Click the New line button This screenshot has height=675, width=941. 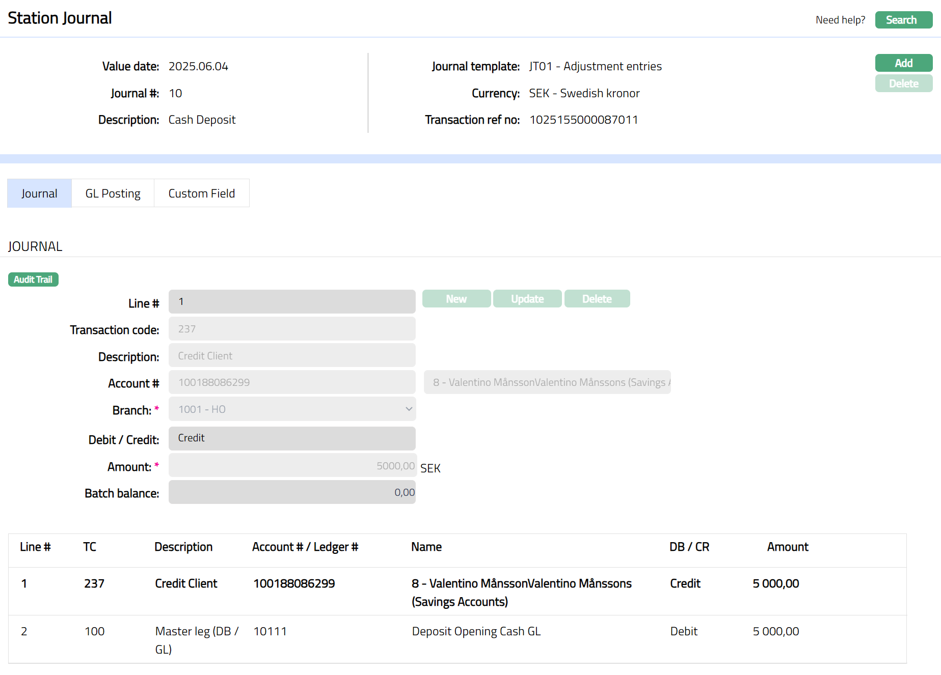(456, 299)
